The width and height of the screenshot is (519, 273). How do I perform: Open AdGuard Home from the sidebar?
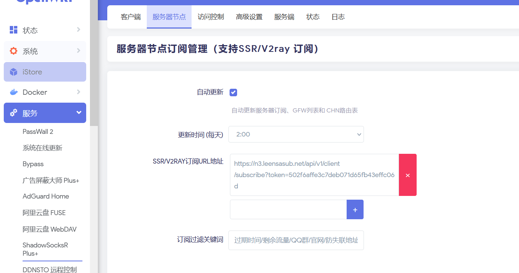tap(45, 196)
